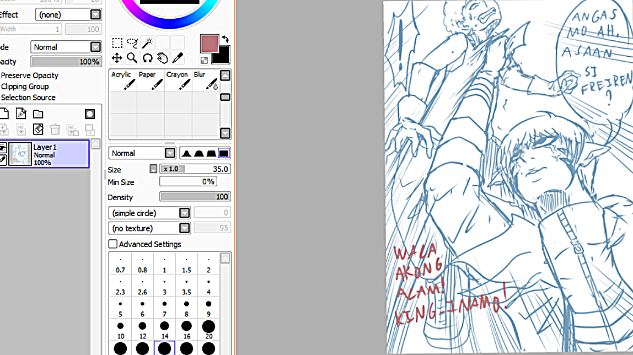Select brush size 12 preset
Screen dimensions: 633x355
(x=142, y=331)
